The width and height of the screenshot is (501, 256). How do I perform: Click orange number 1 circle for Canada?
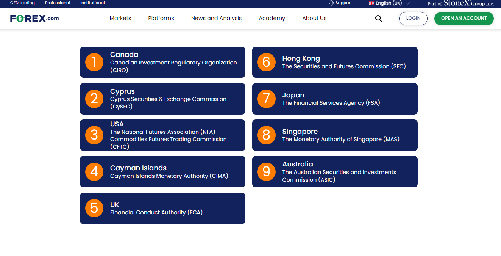[x=94, y=62]
